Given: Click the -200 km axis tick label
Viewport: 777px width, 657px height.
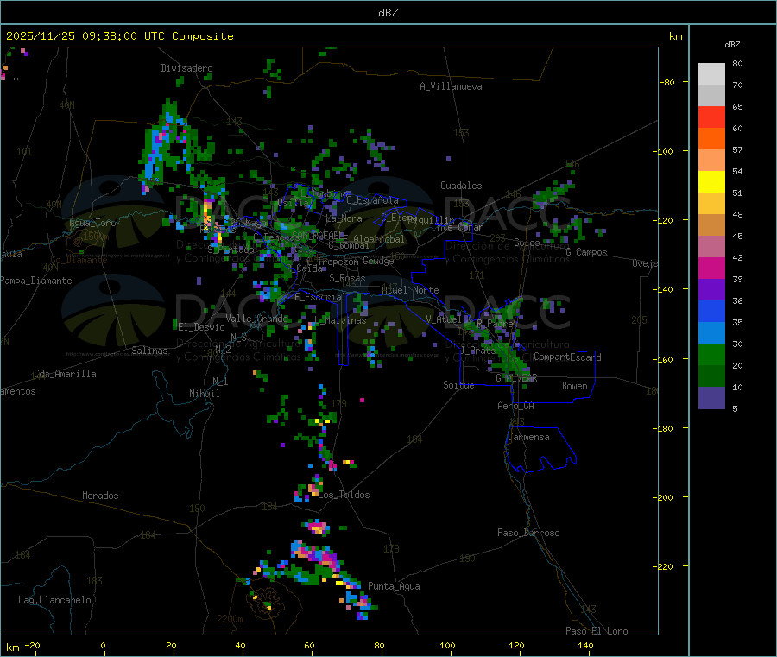Looking at the screenshot, I should (x=662, y=497).
